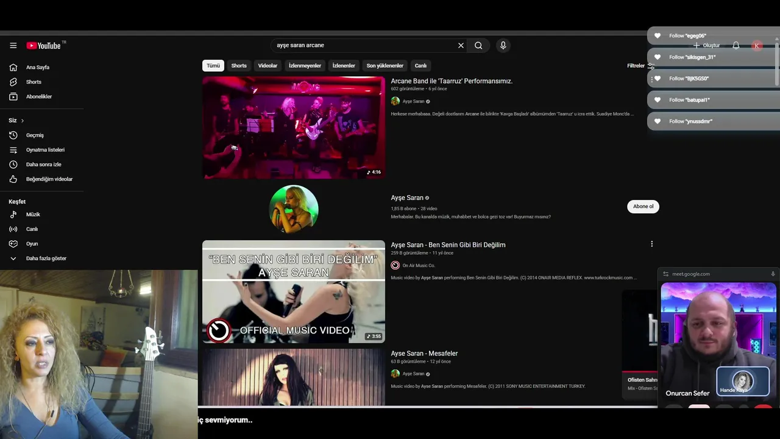Click the Hande Kaya self-view tile

pos(742,382)
